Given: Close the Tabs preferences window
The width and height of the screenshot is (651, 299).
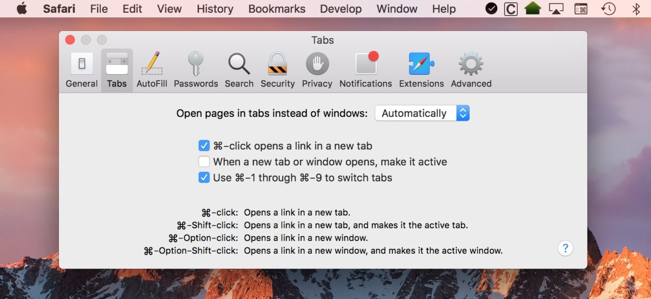Looking at the screenshot, I should pos(70,40).
